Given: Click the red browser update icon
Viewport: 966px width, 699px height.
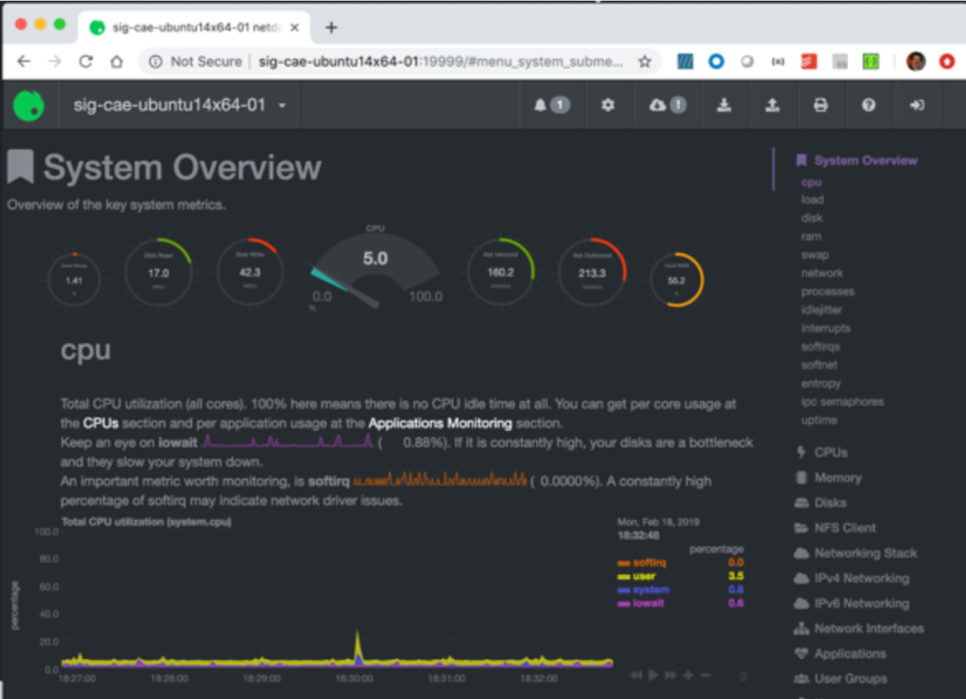Looking at the screenshot, I should (x=947, y=62).
